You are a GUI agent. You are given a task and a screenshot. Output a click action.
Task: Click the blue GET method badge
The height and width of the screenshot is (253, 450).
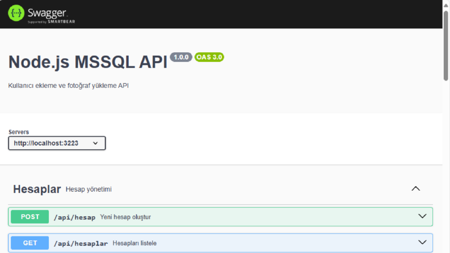pos(30,243)
